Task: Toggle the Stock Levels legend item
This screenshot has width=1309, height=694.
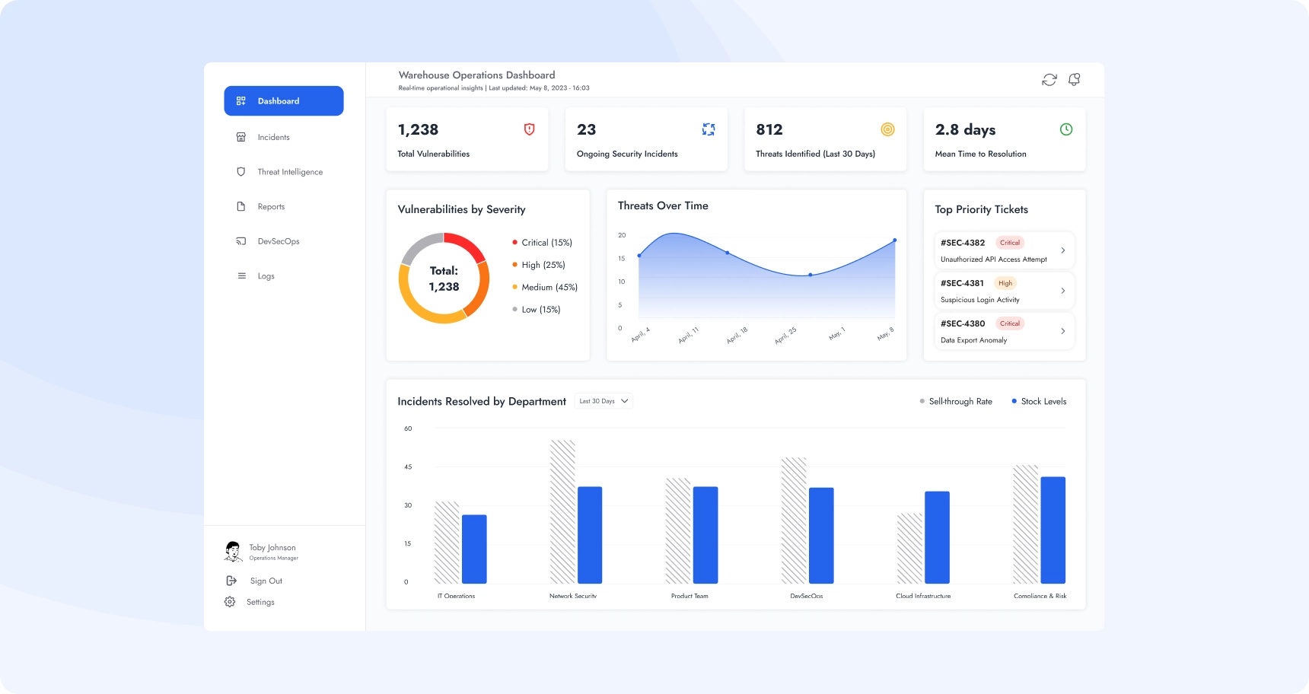Action: (x=1039, y=402)
